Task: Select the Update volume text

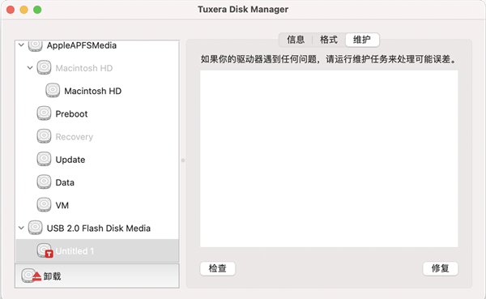Action: pyautogui.click(x=70, y=160)
